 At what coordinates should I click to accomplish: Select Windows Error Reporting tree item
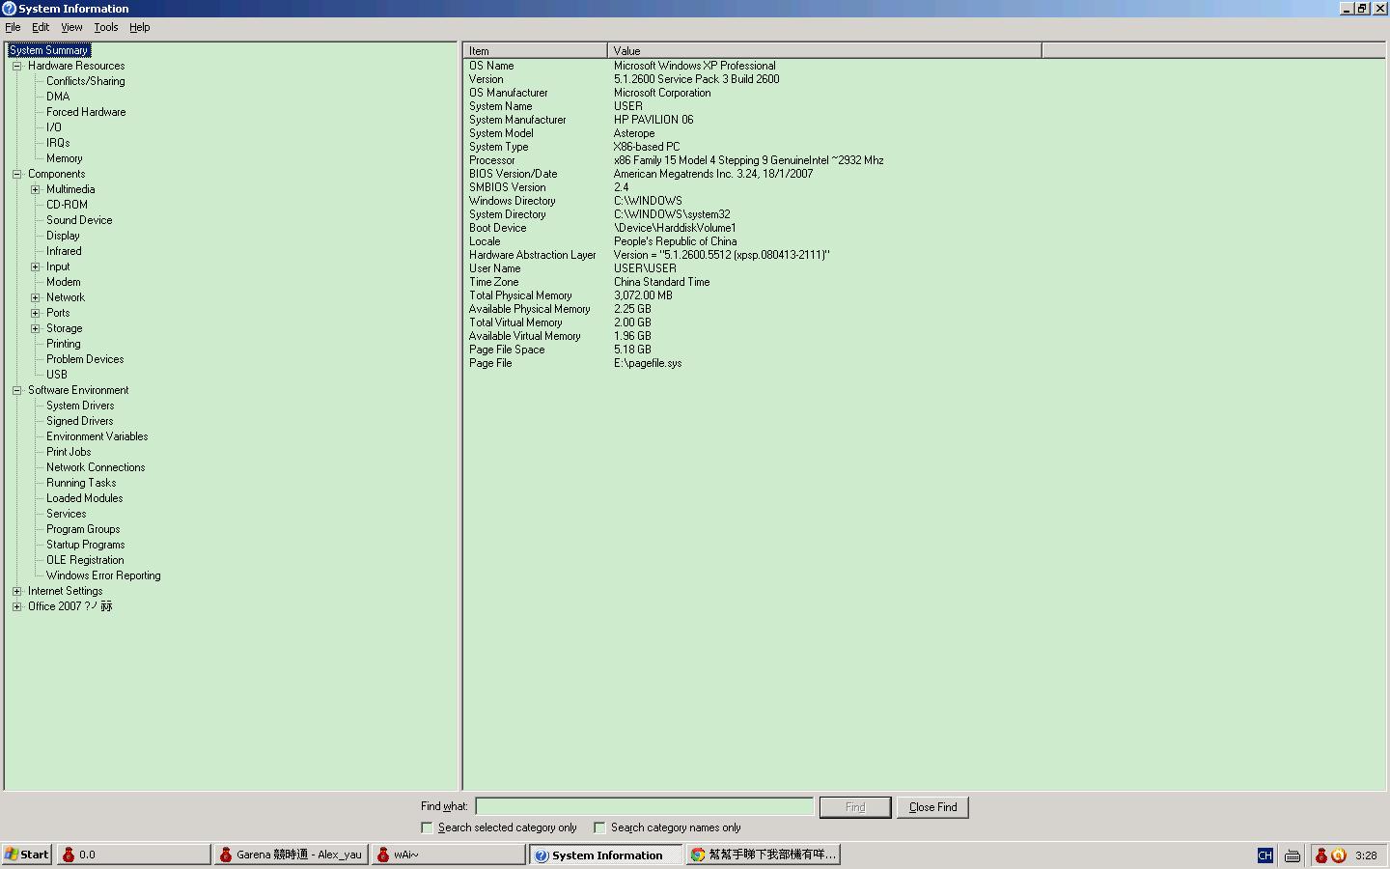tap(103, 575)
